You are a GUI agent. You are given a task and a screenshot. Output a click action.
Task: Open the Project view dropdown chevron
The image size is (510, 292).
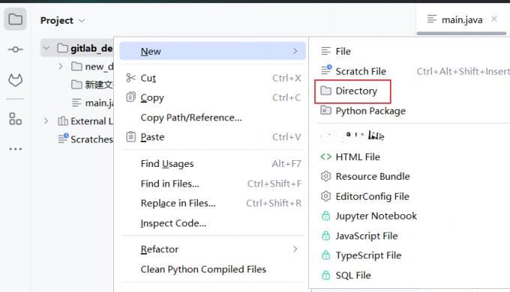[82, 21]
